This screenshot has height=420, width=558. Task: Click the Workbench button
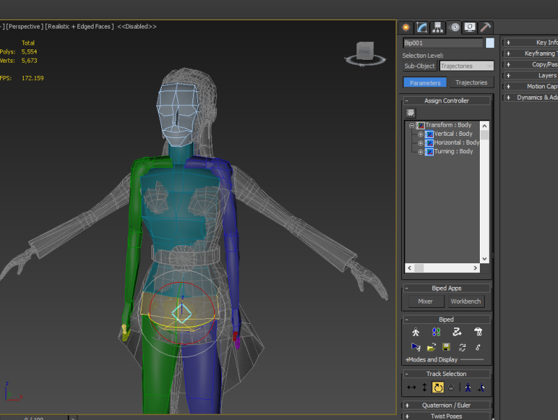click(x=465, y=302)
